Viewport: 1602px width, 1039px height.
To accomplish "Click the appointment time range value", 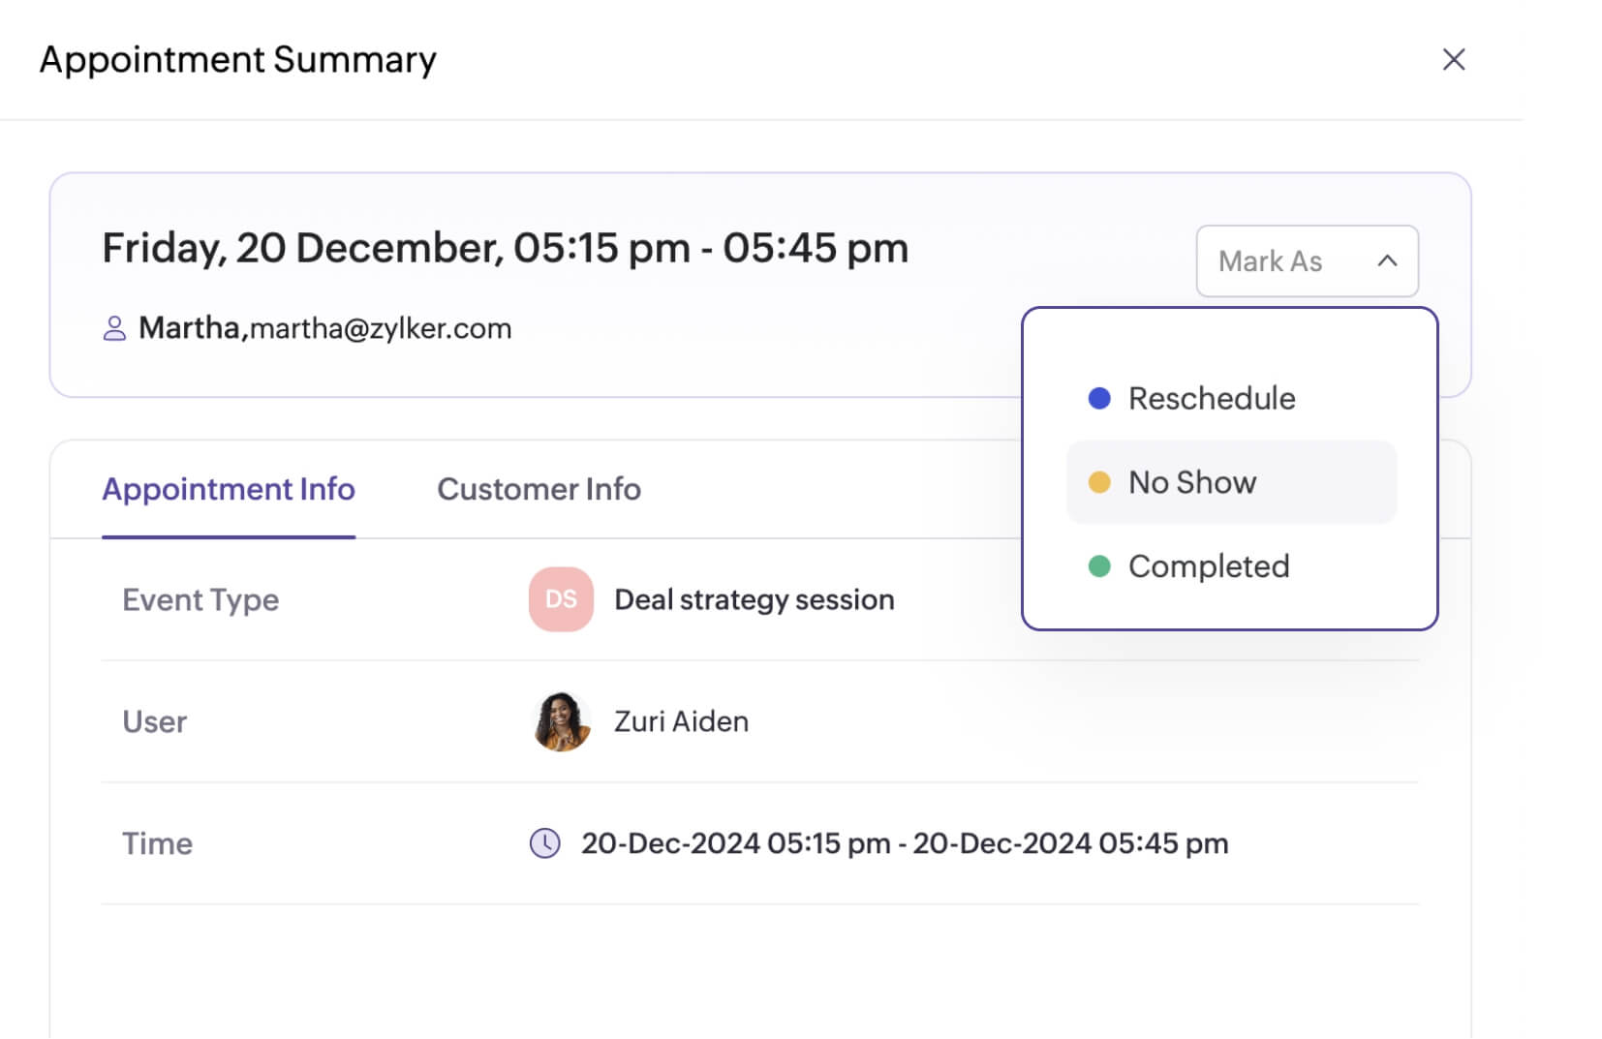I will (x=905, y=843).
